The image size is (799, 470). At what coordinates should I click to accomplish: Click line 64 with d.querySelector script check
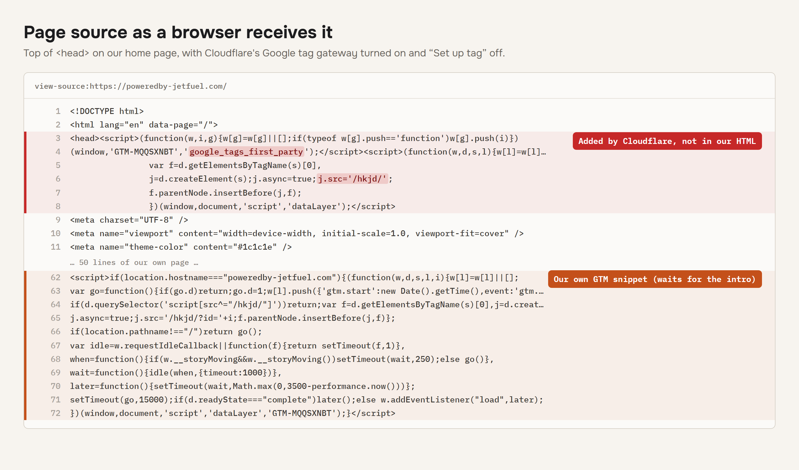click(x=307, y=305)
